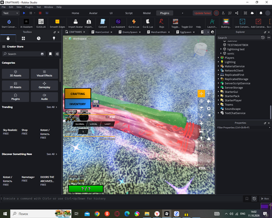The height and width of the screenshot is (218, 272).
Task: Switch to the Model ribbon tab
Action: coord(147,13)
